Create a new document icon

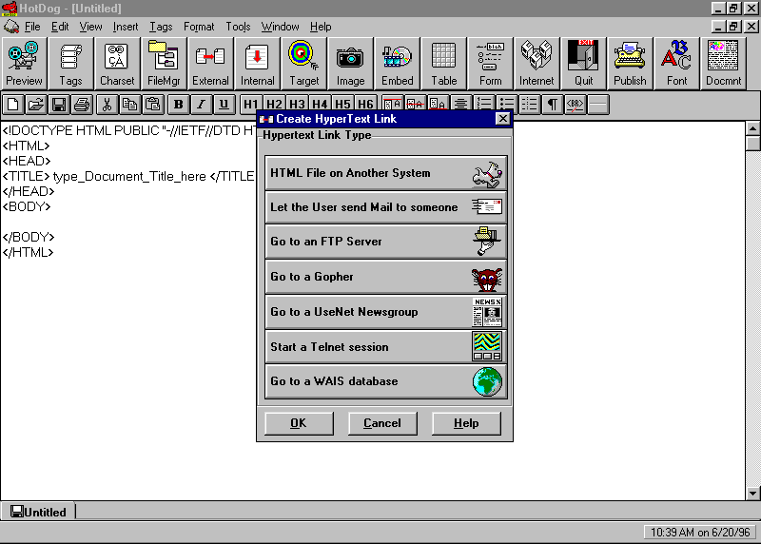click(x=13, y=105)
